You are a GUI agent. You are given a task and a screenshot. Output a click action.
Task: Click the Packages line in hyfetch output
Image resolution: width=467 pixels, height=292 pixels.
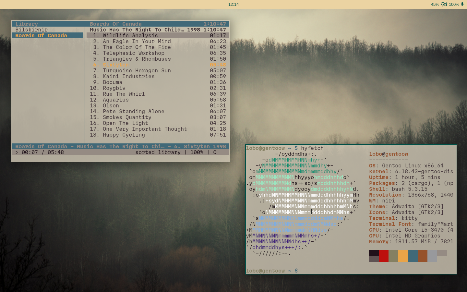coord(411,183)
